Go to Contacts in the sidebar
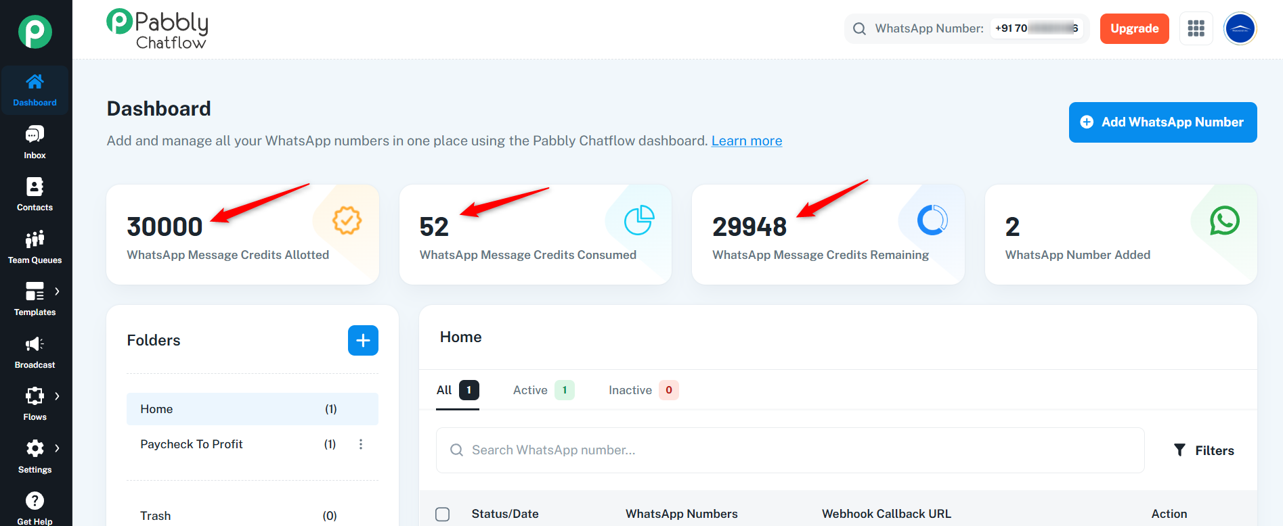1283x526 pixels. (35, 194)
